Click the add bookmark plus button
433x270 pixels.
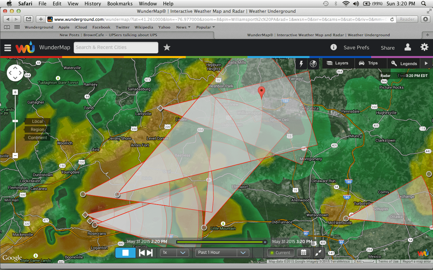[x=41, y=19]
